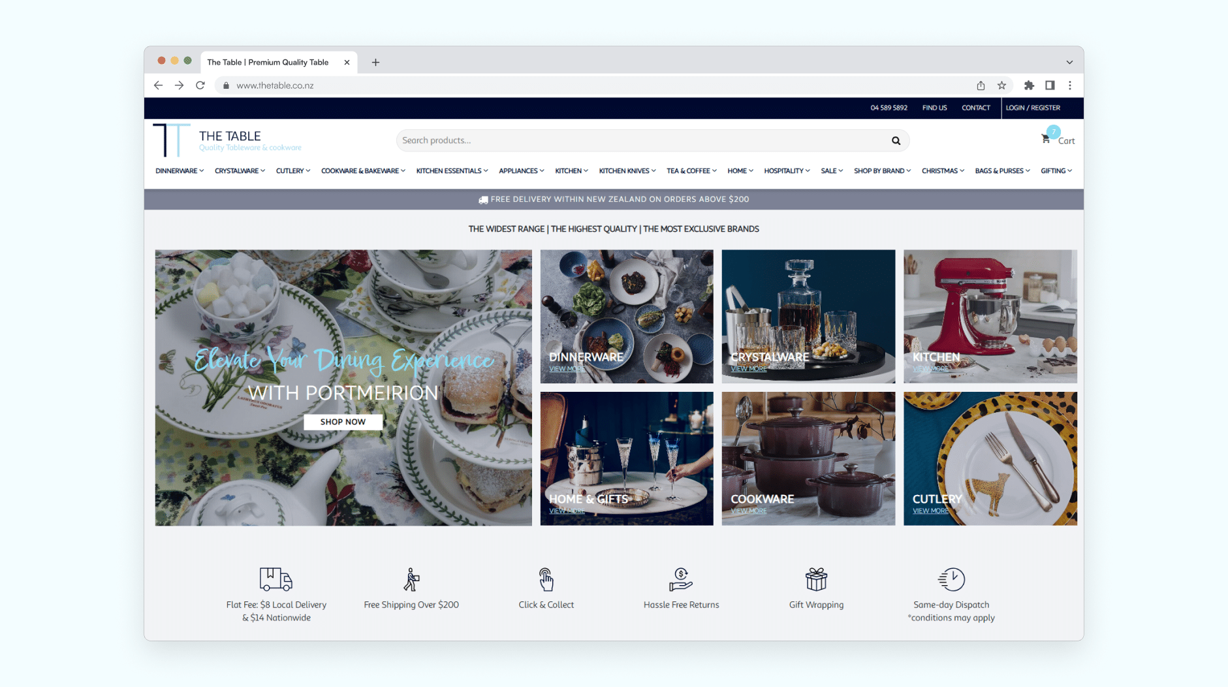The height and width of the screenshot is (687, 1228).
Task: Open a new browser tab with plus icon
Action: pyautogui.click(x=375, y=63)
